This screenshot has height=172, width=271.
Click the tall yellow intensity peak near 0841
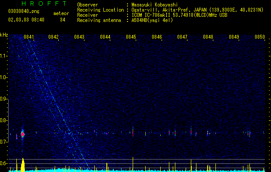23,165
